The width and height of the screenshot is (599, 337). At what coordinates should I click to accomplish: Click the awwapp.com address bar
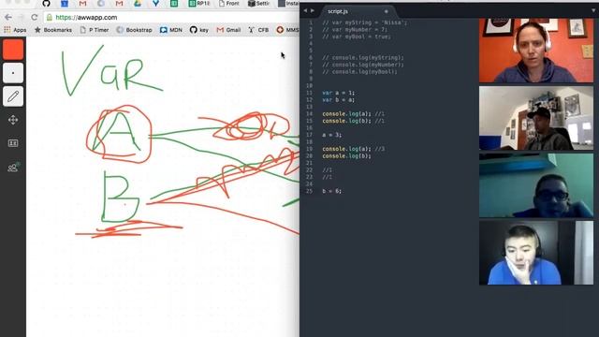pos(172,17)
